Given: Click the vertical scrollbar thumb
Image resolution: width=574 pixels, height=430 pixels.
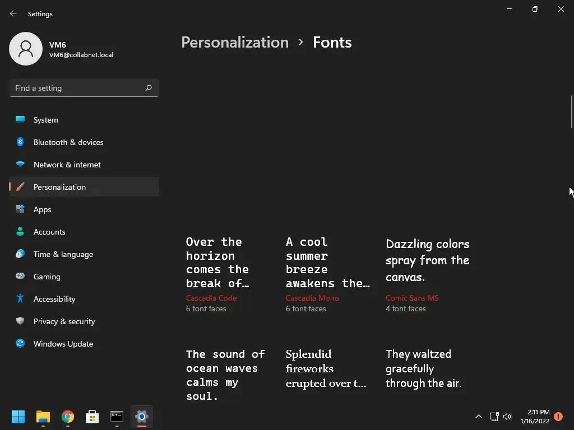Looking at the screenshot, I should pos(571,111).
